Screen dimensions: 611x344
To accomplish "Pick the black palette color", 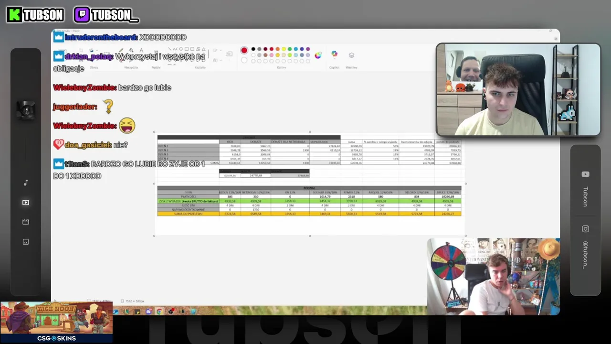I will pos(253,49).
